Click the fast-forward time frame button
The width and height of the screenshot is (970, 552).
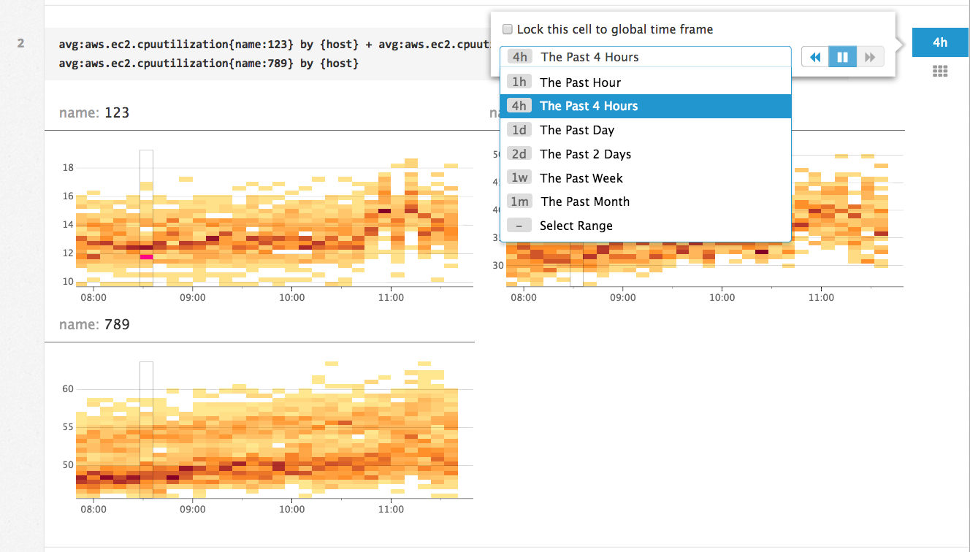[869, 57]
